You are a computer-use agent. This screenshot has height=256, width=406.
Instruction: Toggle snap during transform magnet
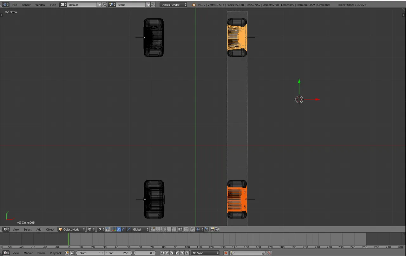click(192, 229)
